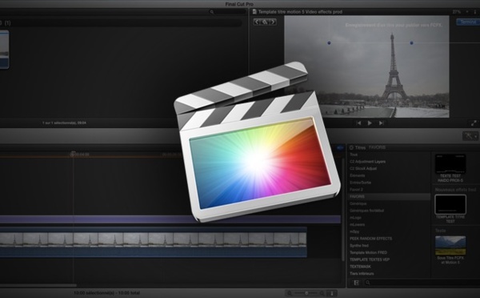Jump to previous edit in viewer

pos(358,123)
